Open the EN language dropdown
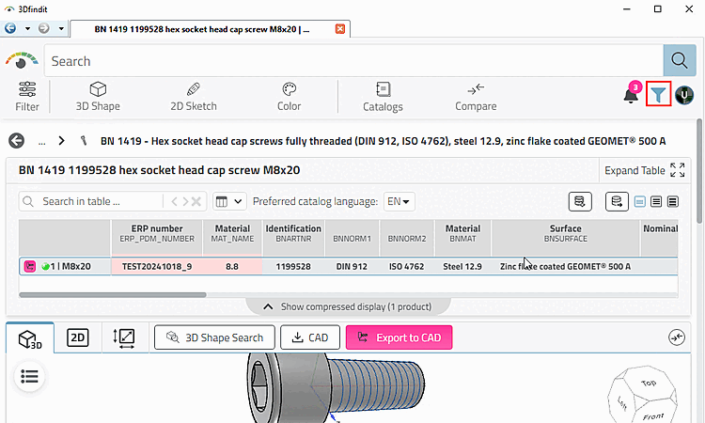Screen dimensions: 705x423 399,201
